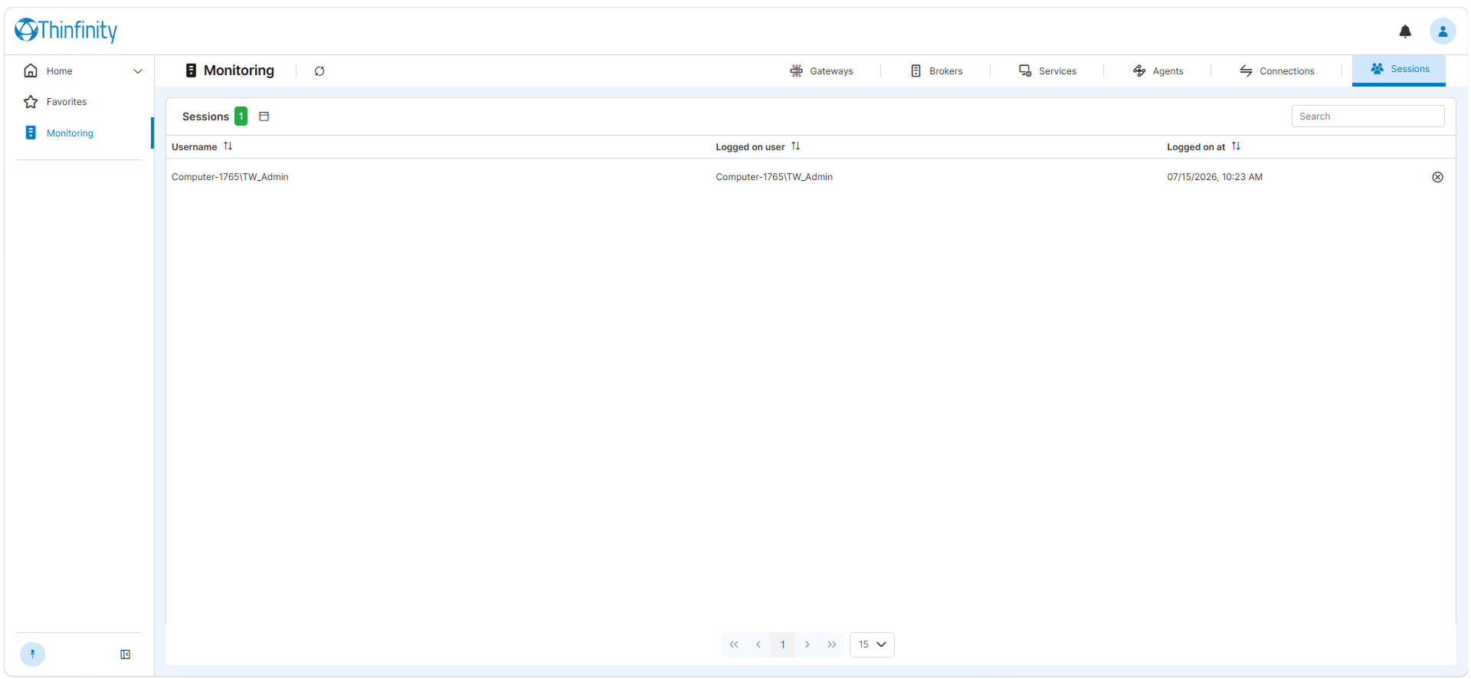Click the pin icon at sidebar bottom
Screen dimensions: 1471x679
tap(32, 654)
